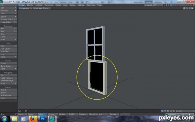Screen dimensions: 195x122
Task: Toggle Symmetry mode at the bottom
Action: [53, 114]
